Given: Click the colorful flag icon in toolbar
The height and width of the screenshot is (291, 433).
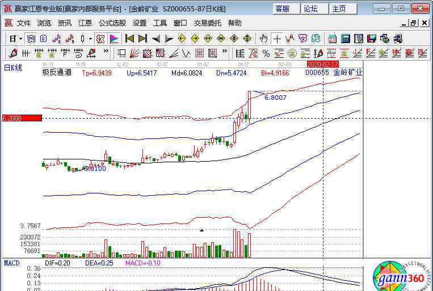Looking at the screenshot, I should click(114, 39).
